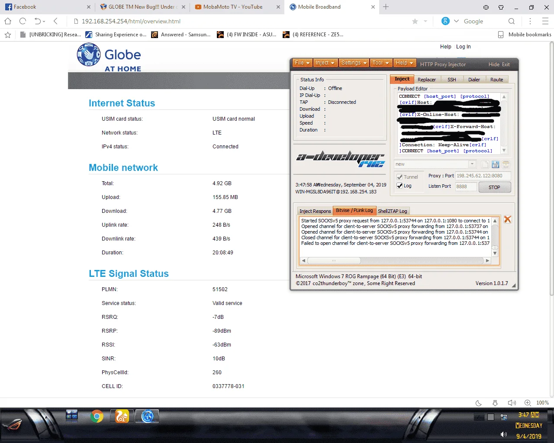Open the Help dropdown menu in Injector
554x443 pixels.
[405, 63]
